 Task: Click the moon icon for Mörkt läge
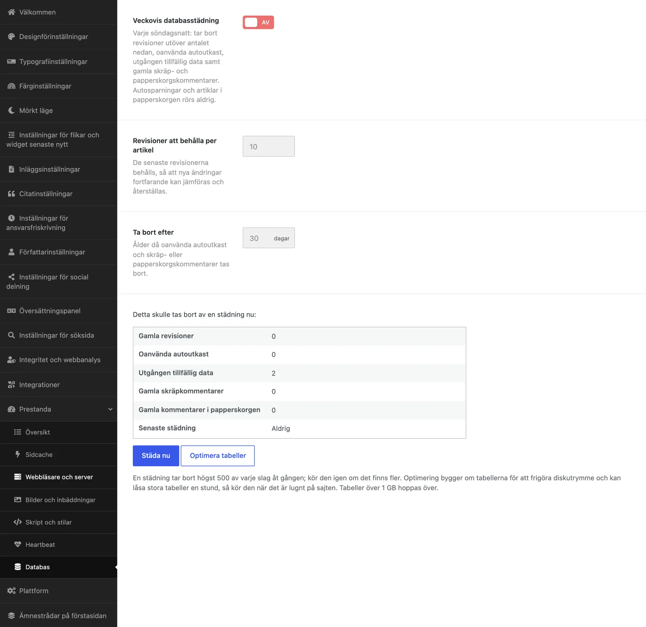pos(11,111)
